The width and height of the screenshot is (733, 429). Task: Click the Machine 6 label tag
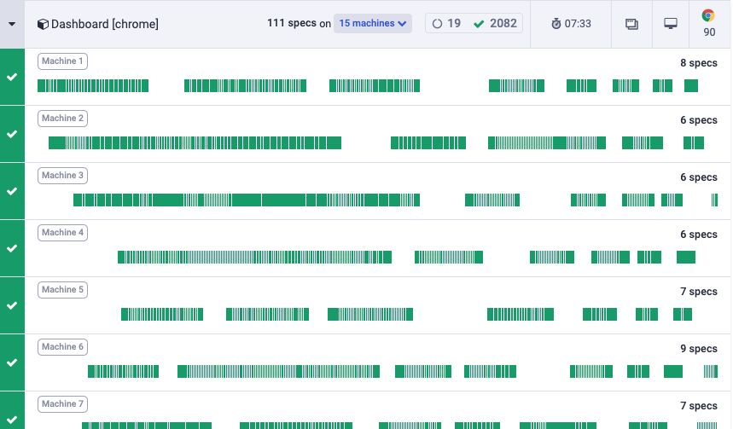point(63,347)
